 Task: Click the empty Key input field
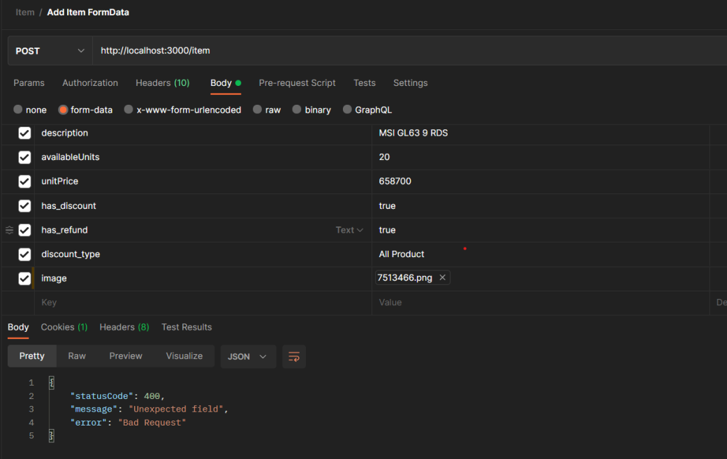click(203, 303)
